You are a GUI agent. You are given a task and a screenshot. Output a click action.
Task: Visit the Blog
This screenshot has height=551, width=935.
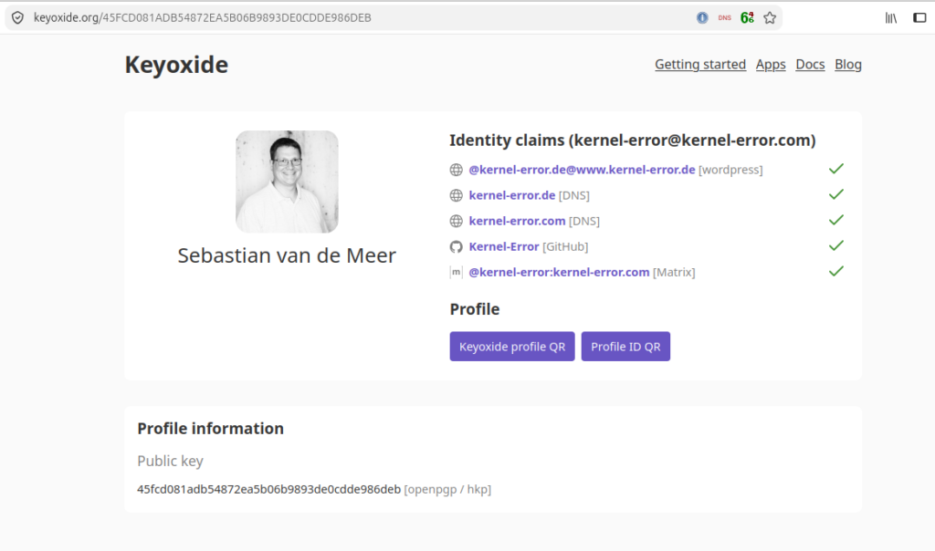point(848,65)
